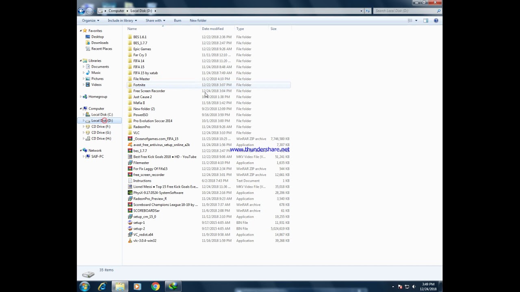Sort by Date modified column header
The image size is (520, 292).
tap(212, 29)
